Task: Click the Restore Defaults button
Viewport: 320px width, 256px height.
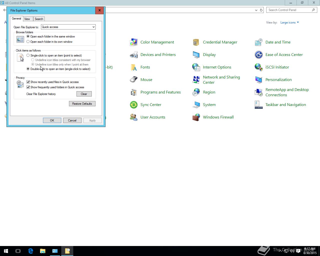Action: coord(82,104)
